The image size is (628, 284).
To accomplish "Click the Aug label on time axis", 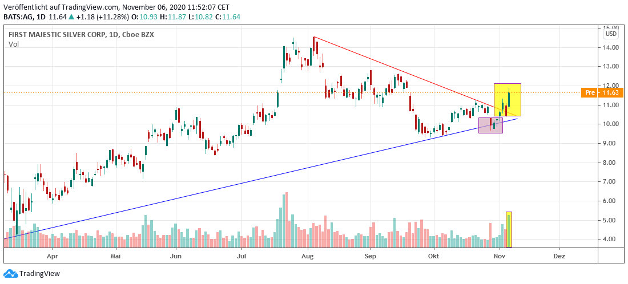I will [x=307, y=256].
